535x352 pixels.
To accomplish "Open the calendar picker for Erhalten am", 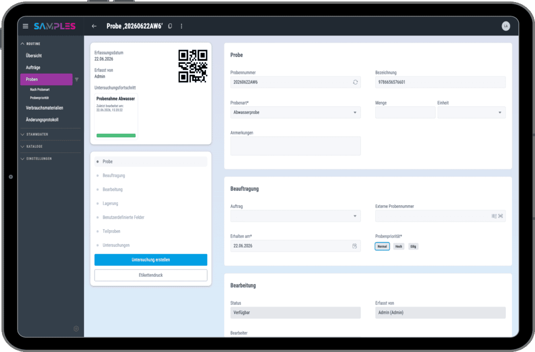I will pos(355,246).
